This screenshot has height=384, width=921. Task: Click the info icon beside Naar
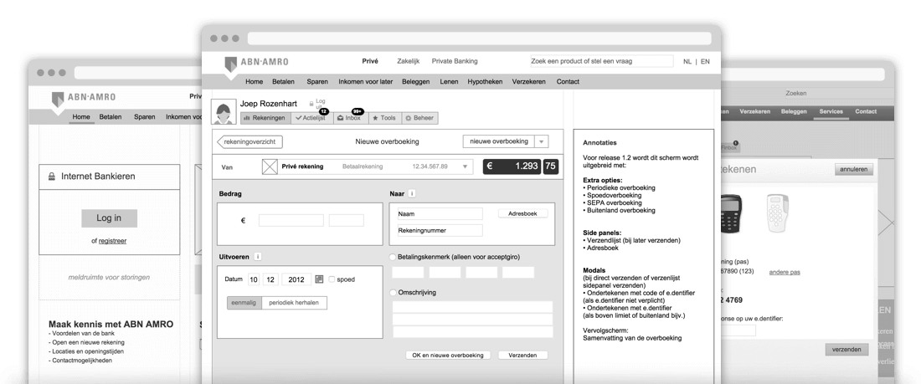tap(412, 194)
